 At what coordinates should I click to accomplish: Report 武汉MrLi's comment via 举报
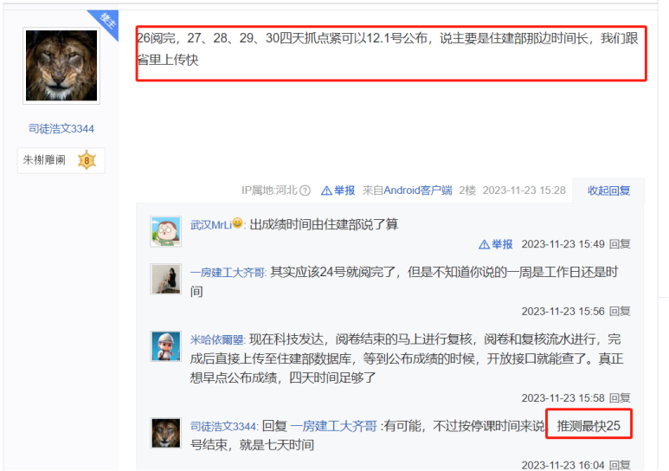[495, 244]
